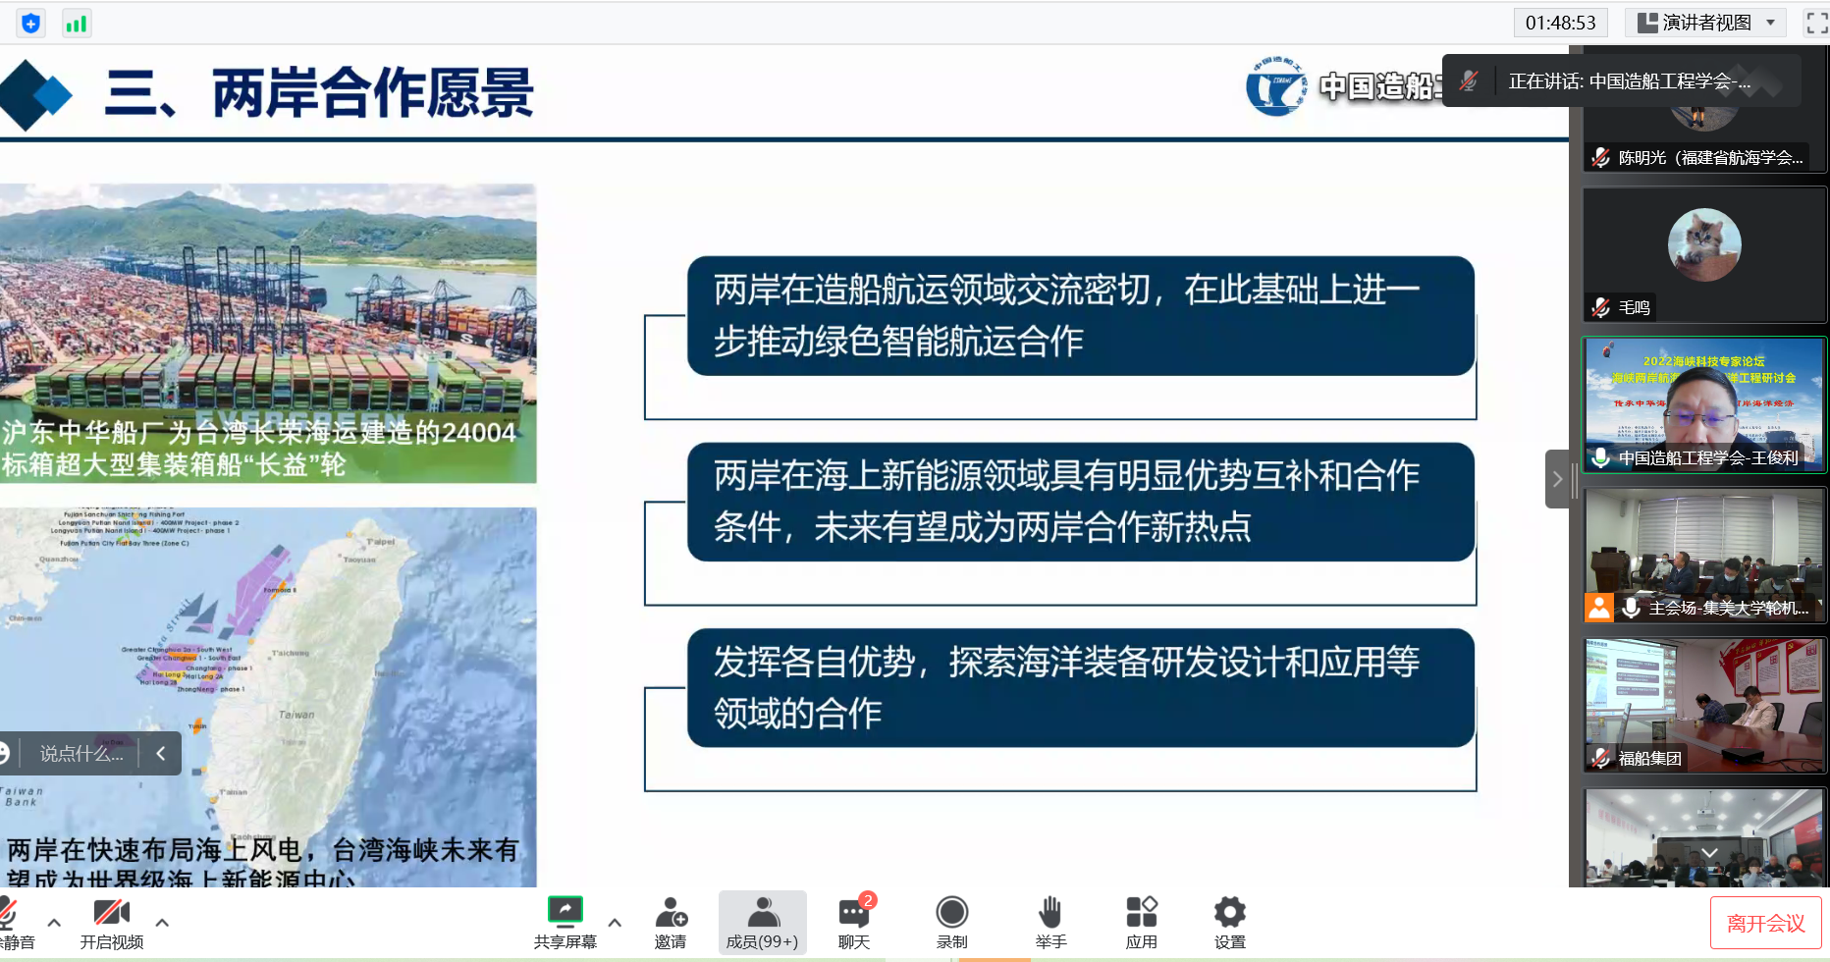Viewport: 1830px width, 962px height.
Task: Click the container ship photo on slide
Action: coord(268,333)
